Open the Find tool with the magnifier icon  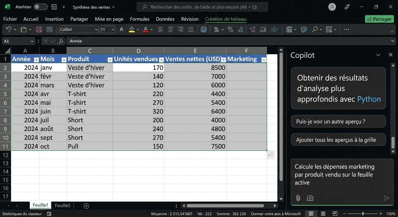click(315, 29)
